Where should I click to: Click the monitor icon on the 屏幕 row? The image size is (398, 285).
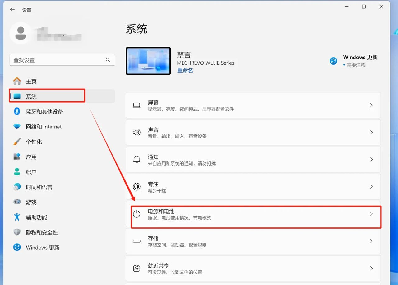point(137,105)
